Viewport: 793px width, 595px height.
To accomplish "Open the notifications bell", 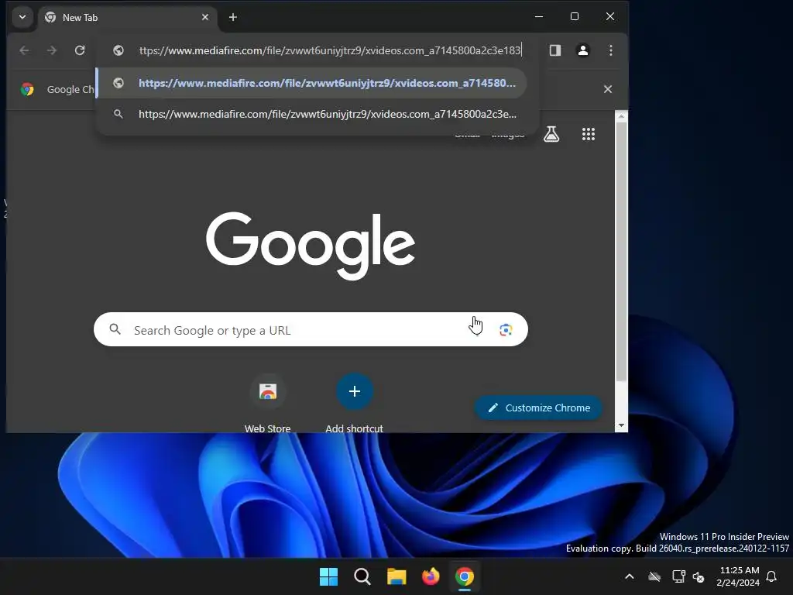I will (x=772, y=576).
